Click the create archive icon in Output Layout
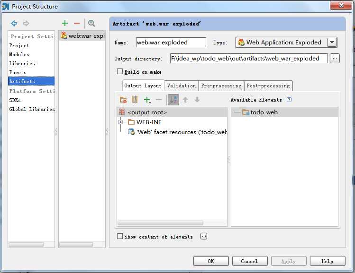 [x=135, y=100]
